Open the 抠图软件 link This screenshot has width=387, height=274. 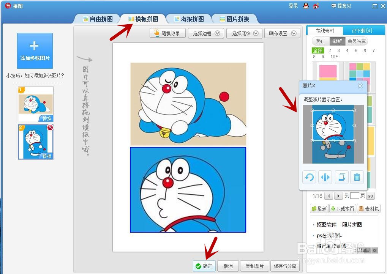[x=327, y=224]
